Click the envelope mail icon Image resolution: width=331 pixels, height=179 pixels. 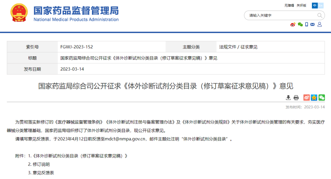click(x=313, y=24)
